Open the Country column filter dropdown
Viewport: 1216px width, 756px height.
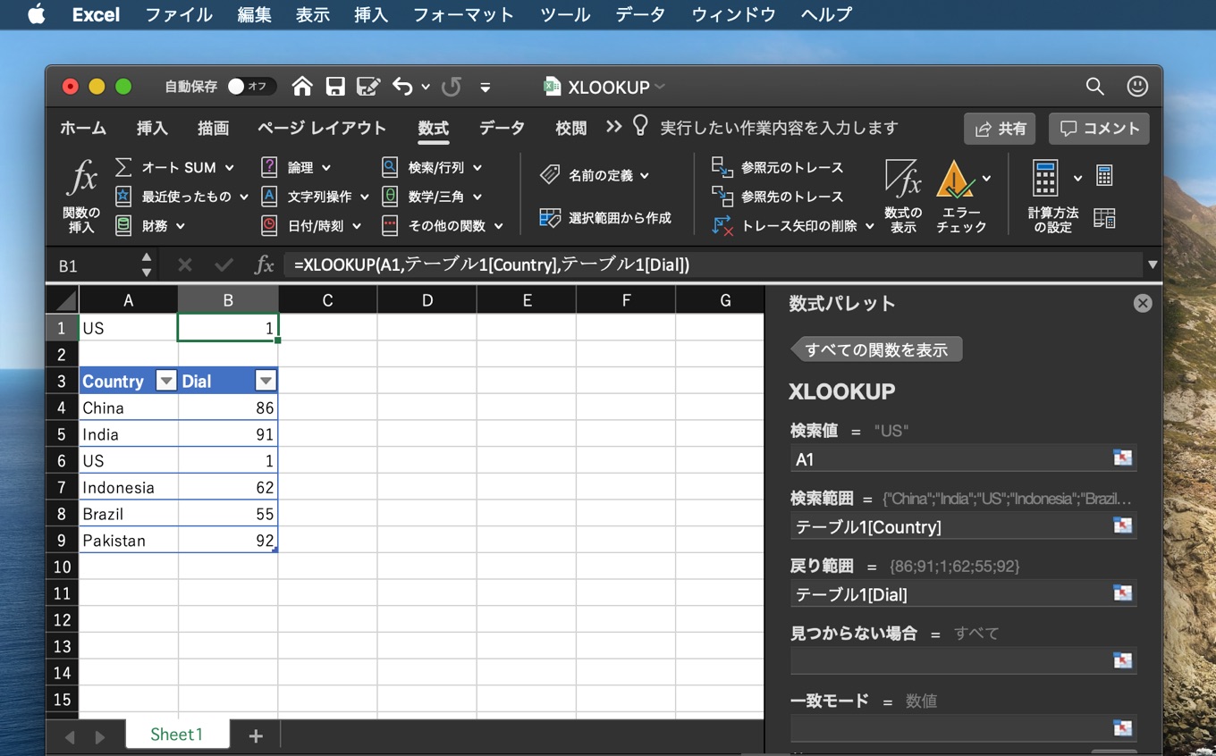(166, 382)
